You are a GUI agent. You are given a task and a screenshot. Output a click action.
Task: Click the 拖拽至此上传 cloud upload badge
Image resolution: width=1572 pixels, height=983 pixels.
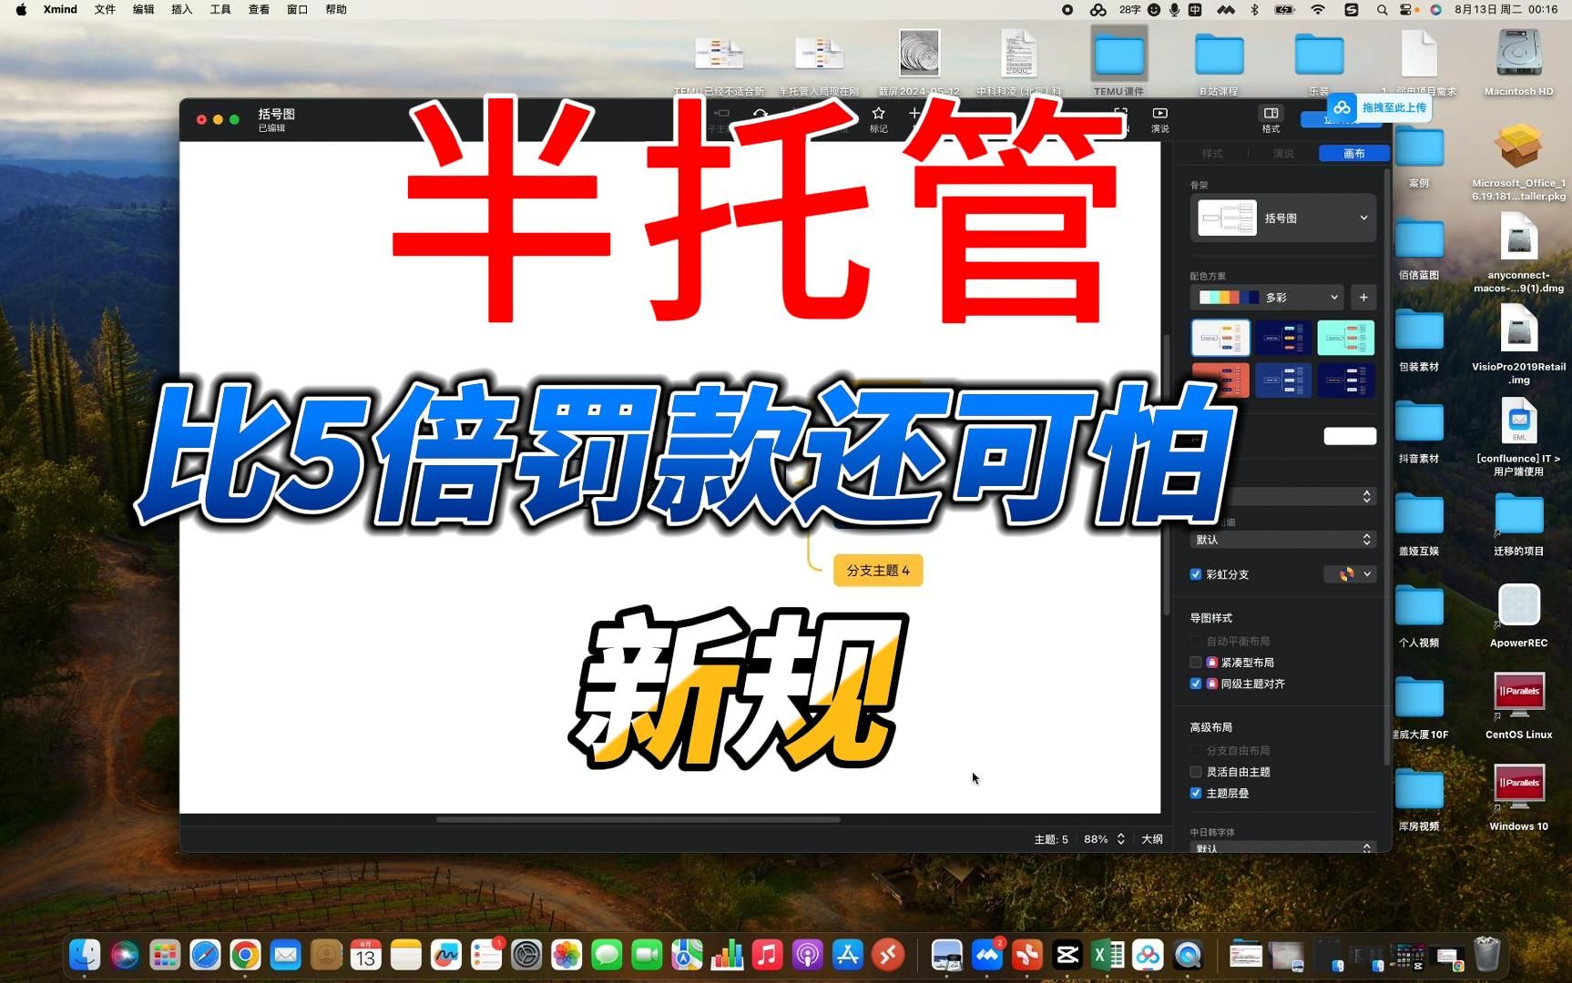click(1383, 107)
